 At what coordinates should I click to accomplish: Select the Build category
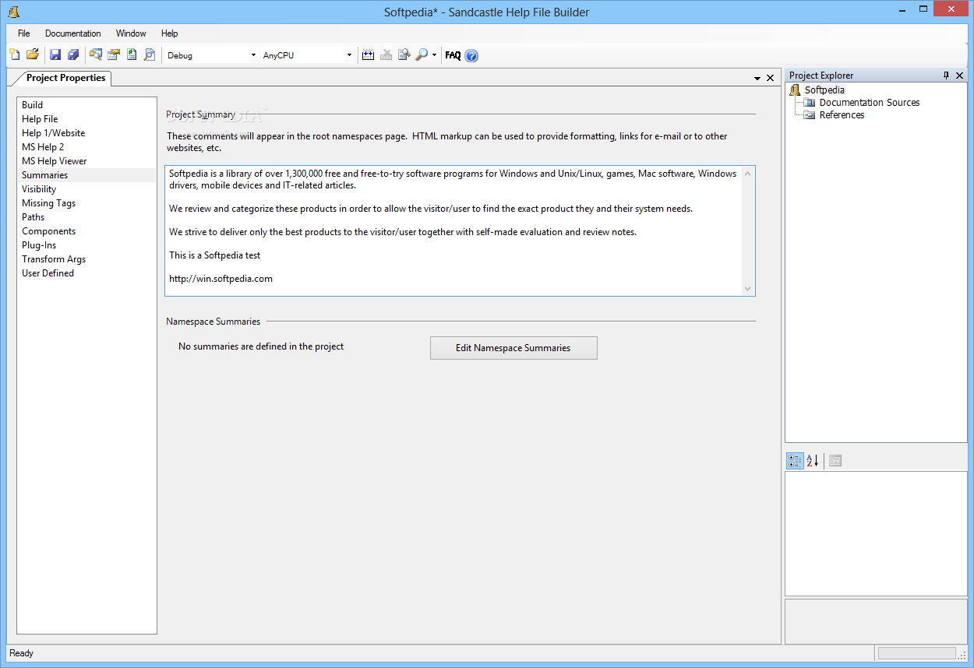[86, 105]
